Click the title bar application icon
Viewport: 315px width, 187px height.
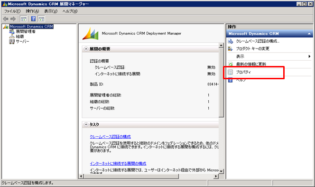(x=5, y=4)
